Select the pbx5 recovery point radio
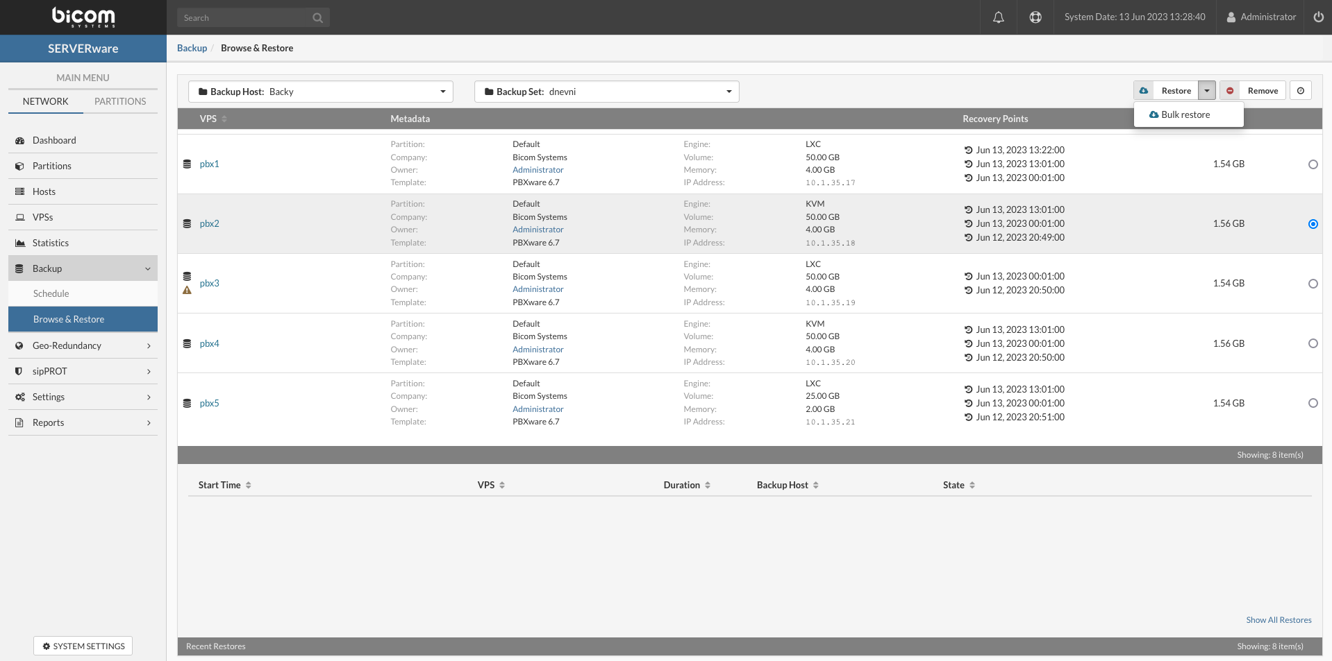This screenshot has height=661, width=1332. pos(1313,402)
